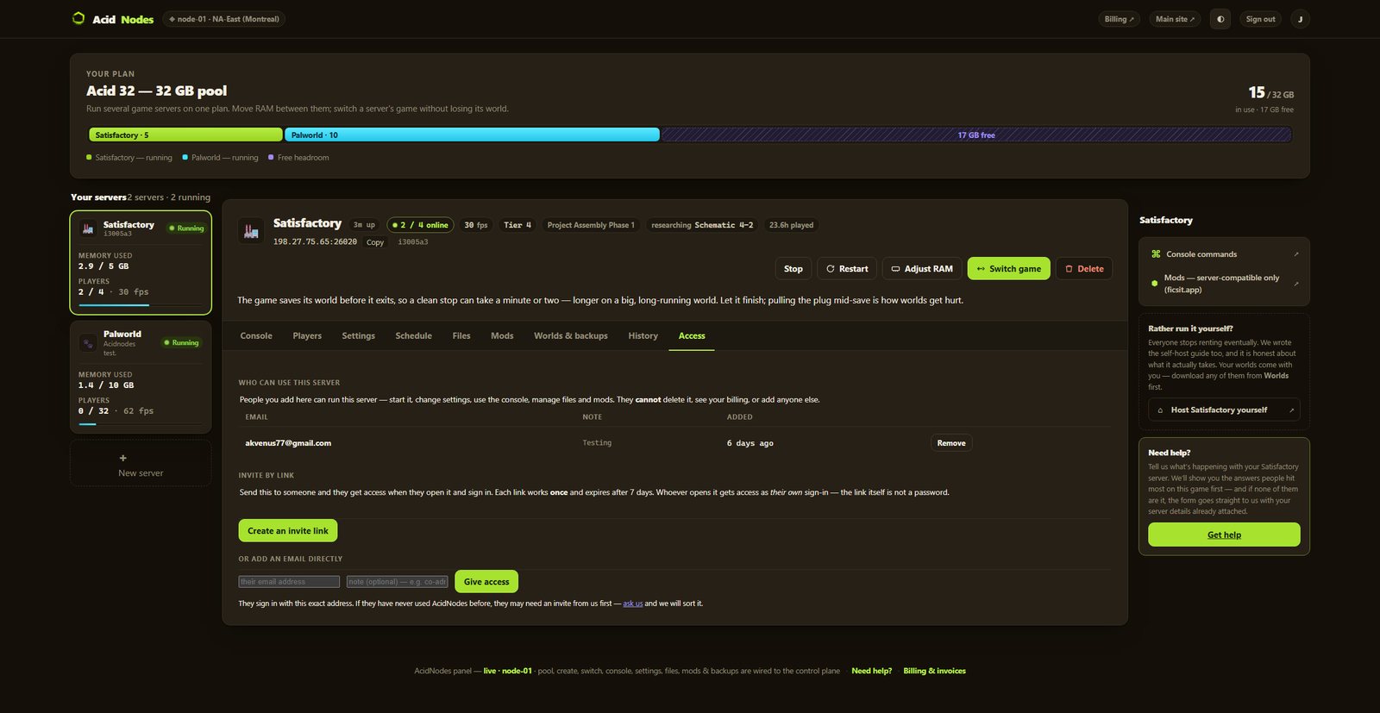Click the 'Satisfactory — running' legend entry
Image resolution: width=1380 pixels, height=713 pixels.
coord(129,158)
